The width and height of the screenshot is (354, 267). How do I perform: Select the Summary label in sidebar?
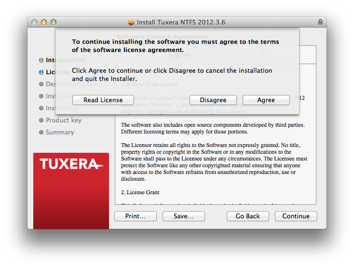60,133
